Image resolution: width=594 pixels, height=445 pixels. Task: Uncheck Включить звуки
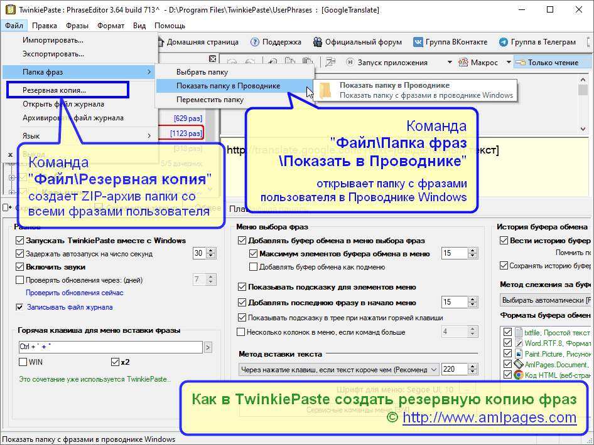tap(19, 267)
